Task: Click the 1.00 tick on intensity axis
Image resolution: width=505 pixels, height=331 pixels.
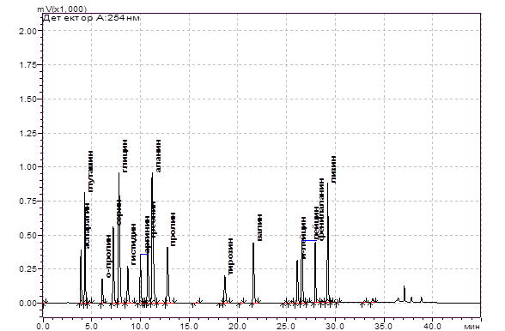Action: point(27,167)
